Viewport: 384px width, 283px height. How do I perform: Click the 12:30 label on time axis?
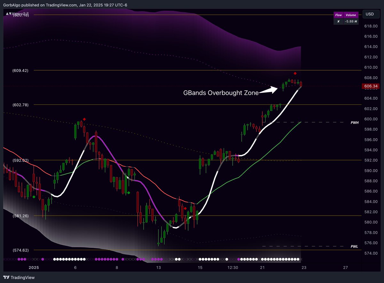point(233,268)
